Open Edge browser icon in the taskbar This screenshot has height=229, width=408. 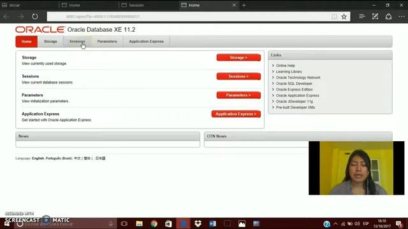[x=183, y=223]
